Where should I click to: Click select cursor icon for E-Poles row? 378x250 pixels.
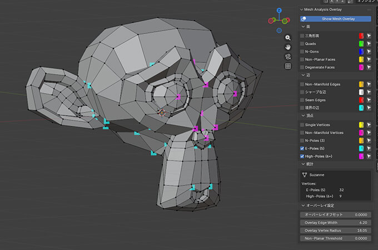369,149
